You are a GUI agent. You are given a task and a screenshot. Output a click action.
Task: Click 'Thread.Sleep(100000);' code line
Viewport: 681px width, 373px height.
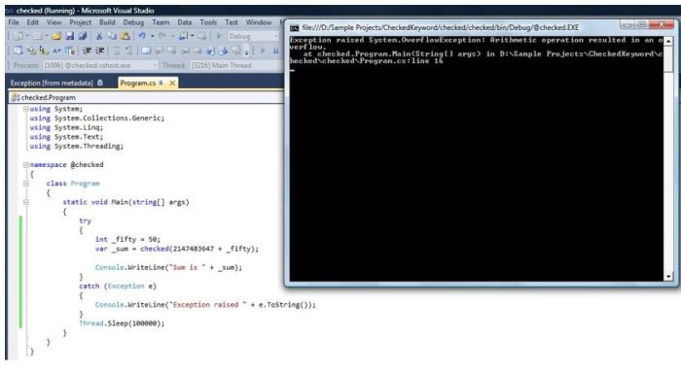tap(122, 323)
